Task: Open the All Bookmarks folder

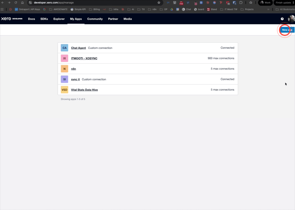Action: [285, 9]
